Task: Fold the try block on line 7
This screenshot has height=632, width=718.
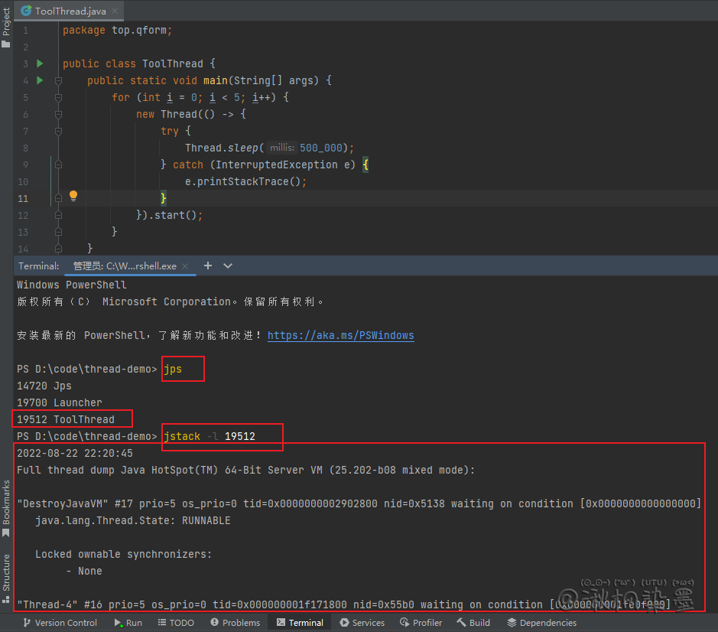Action: click(x=58, y=131)
